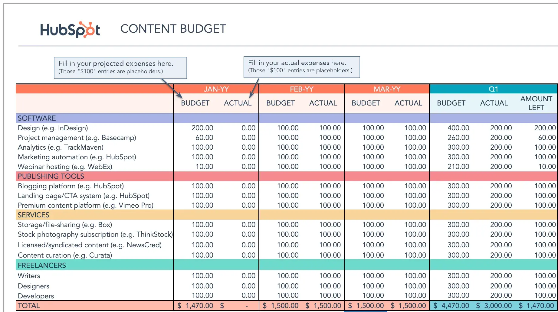Image resolution: width=558 pixels, height=312 pixels.
Task: Select Designers' Q1 budget cell 300.00
Action: tap(458, 286)
